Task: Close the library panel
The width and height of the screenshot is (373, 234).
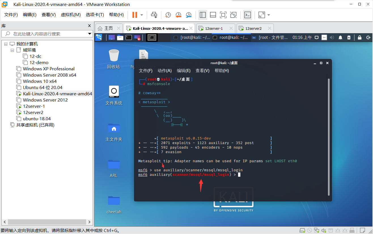Action: click(x=89, y=26)
